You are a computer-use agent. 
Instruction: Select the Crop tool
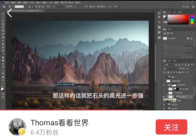(x=3, y=27)
